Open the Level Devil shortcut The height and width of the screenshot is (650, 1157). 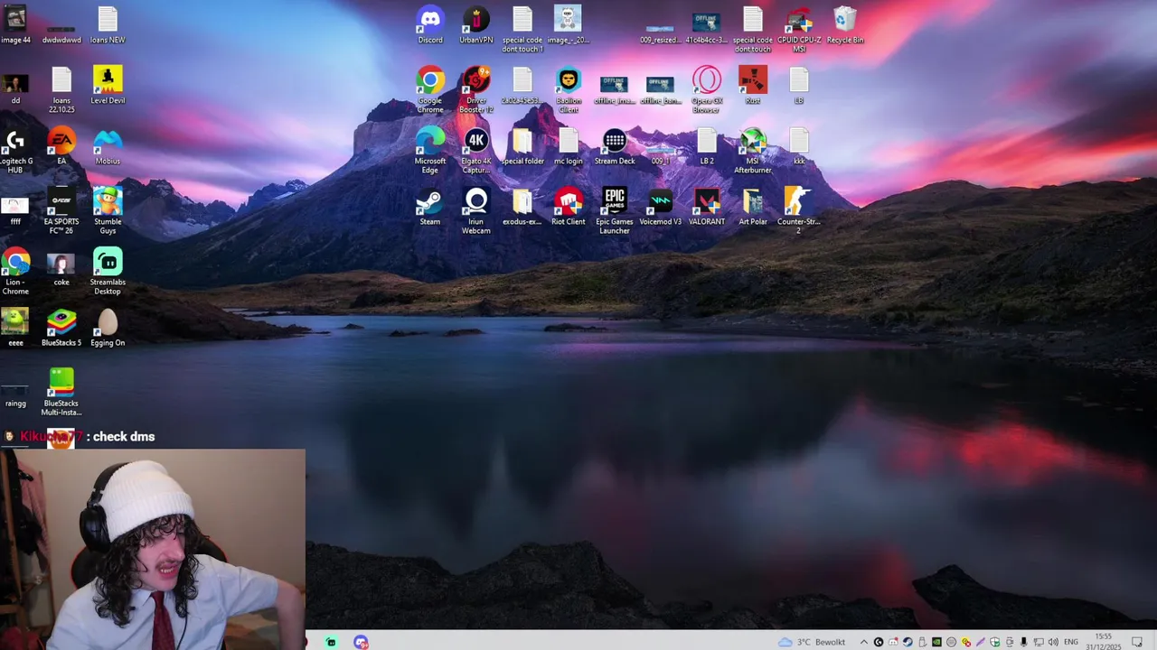[108, 85]
